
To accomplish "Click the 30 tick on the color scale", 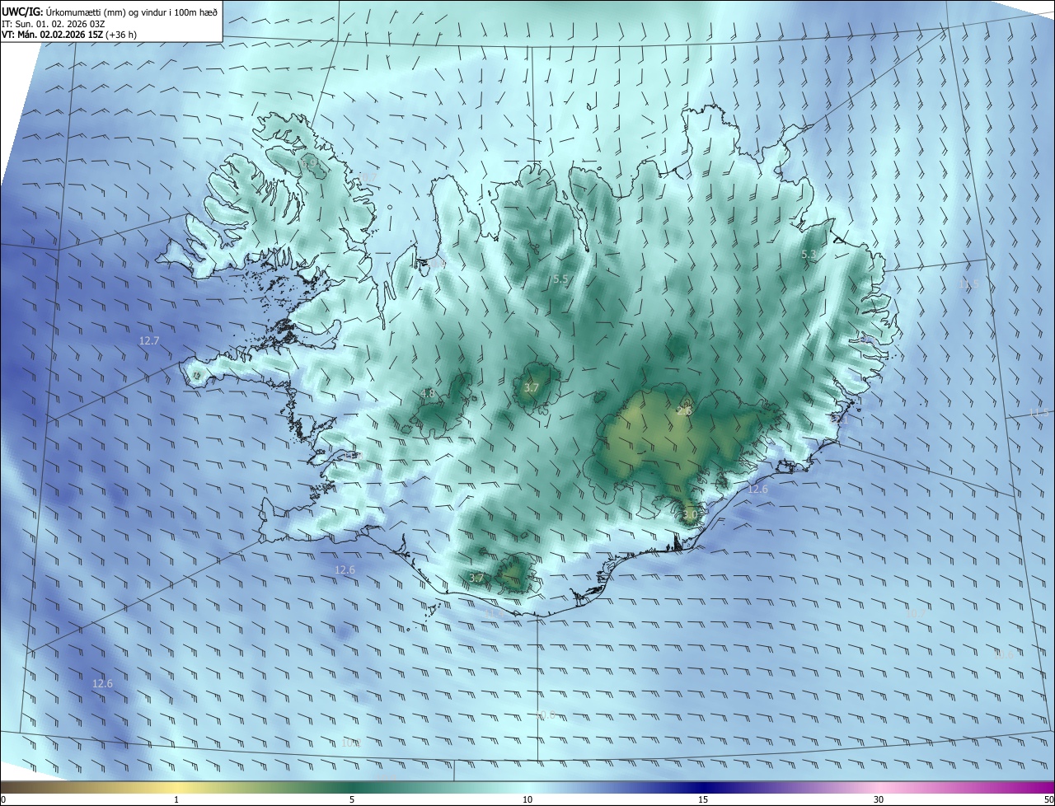I will [879, 799].
